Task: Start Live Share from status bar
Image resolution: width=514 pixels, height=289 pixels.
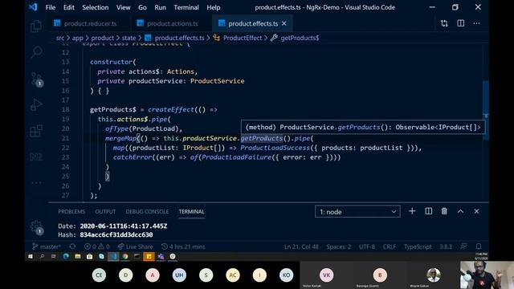Action: [136, 246]
